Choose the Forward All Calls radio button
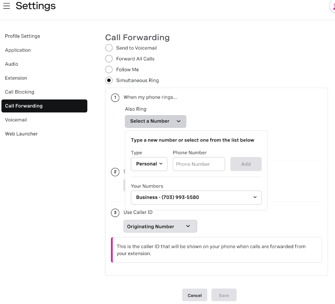Image resolution: width=335 pixels, height=304 pixels. [x=109, y=58]
